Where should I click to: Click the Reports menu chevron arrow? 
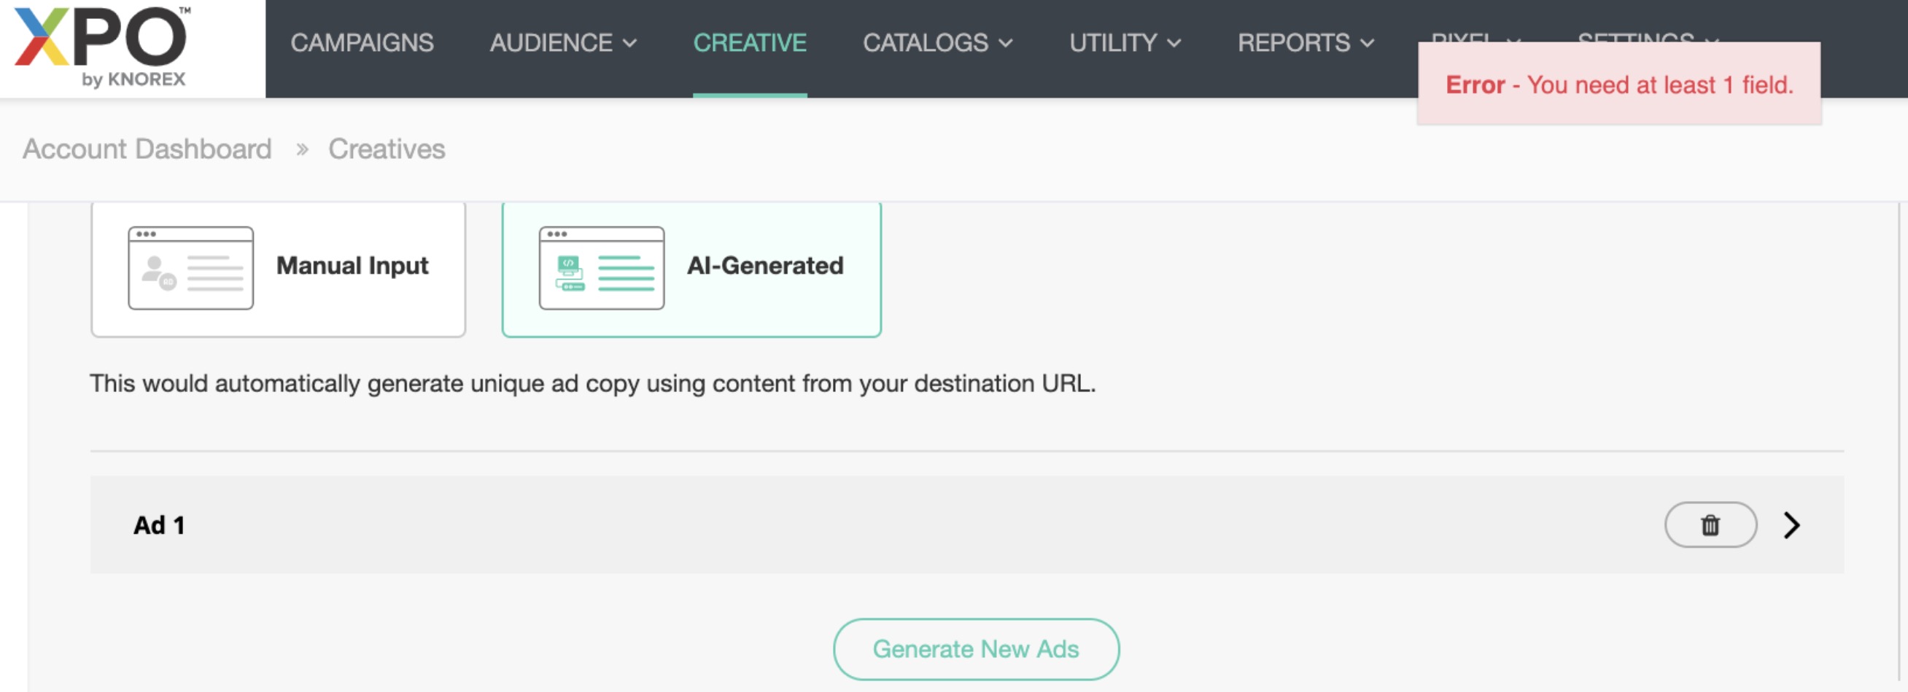coord(1367,44)
